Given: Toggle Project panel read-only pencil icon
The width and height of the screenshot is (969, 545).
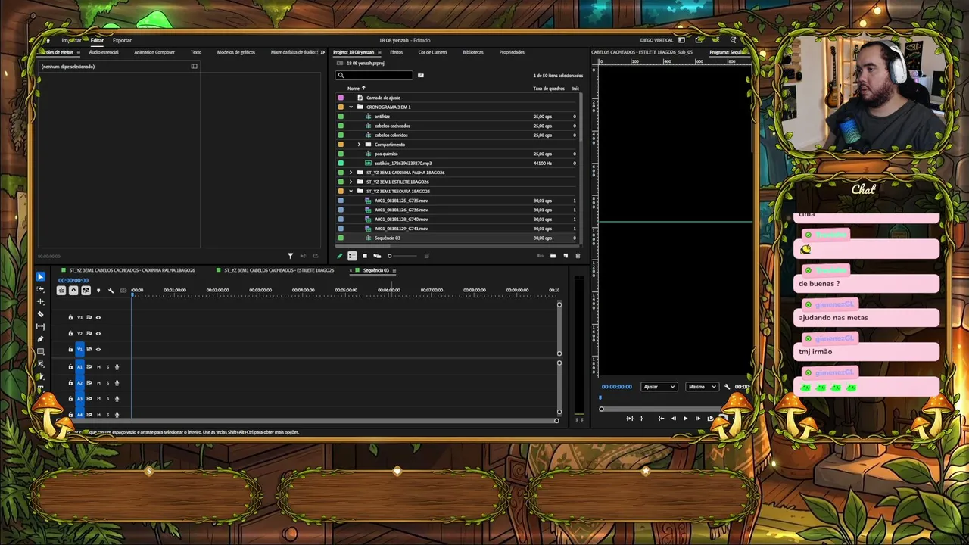Looking at the screenshot, I should pos(339,256).
